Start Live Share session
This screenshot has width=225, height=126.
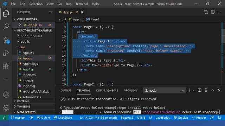[x=63, y=118]
